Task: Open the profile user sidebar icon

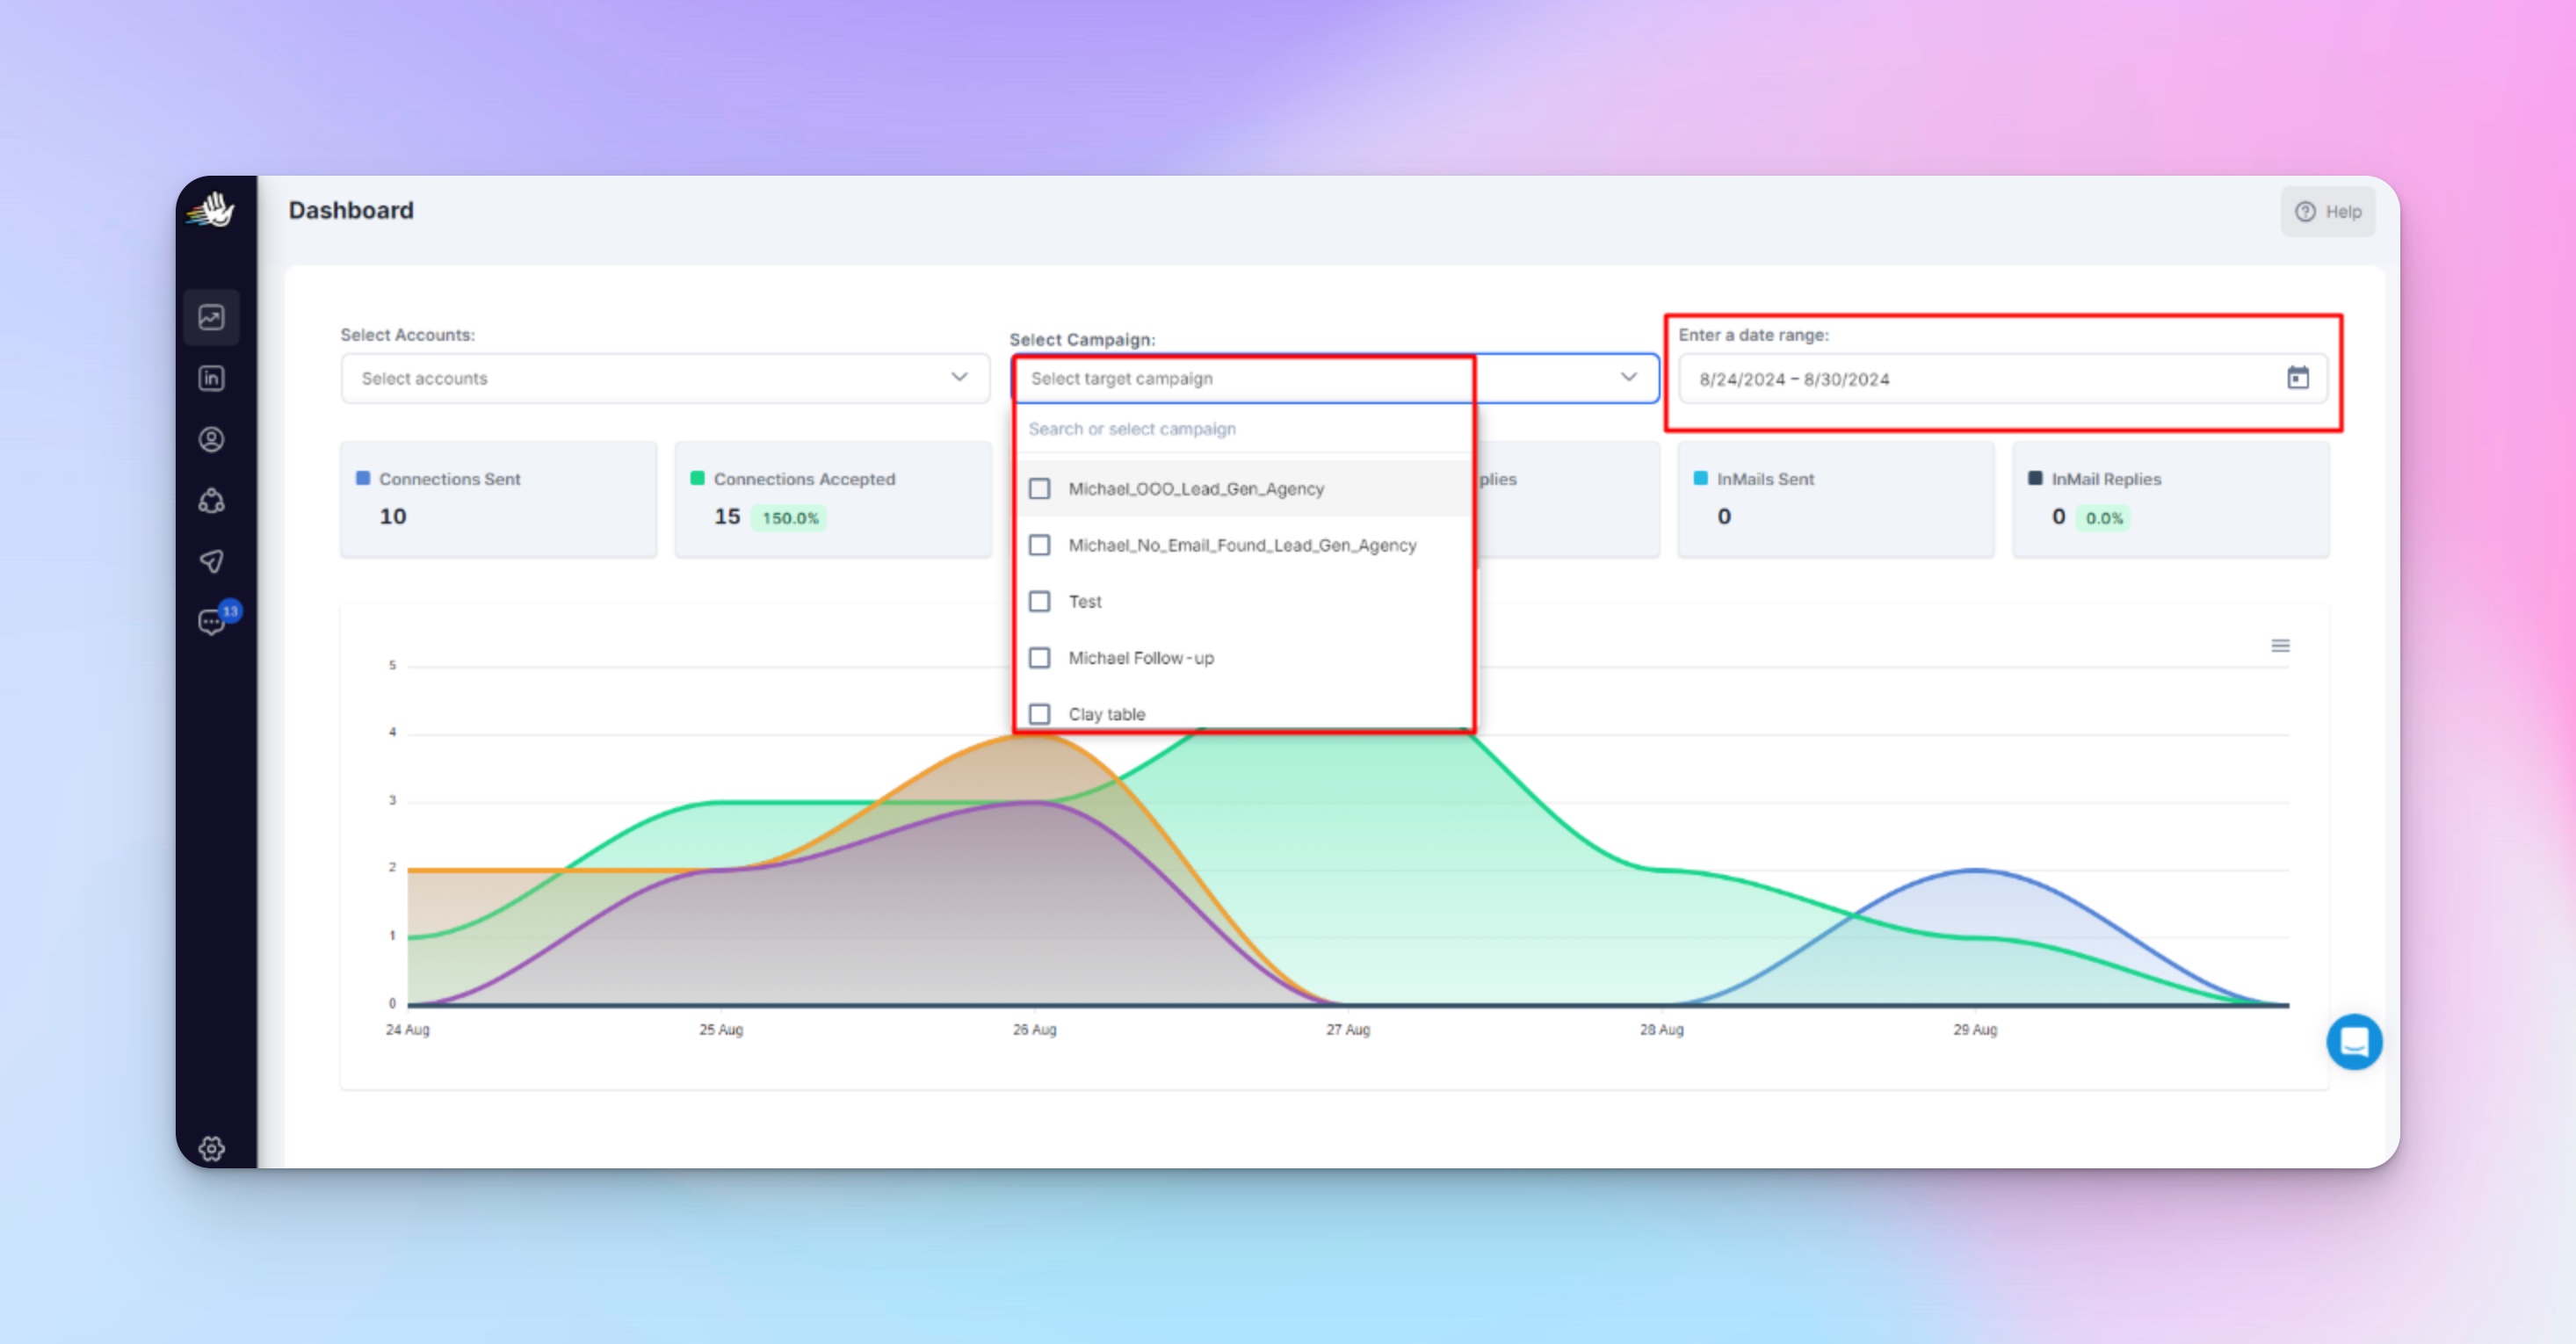Action: tap(211, 440)
